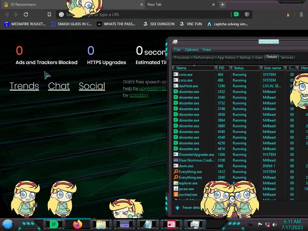Open the user profile avatar
The width and height of the screenshot is (308, 231).
tap(288, 14)
